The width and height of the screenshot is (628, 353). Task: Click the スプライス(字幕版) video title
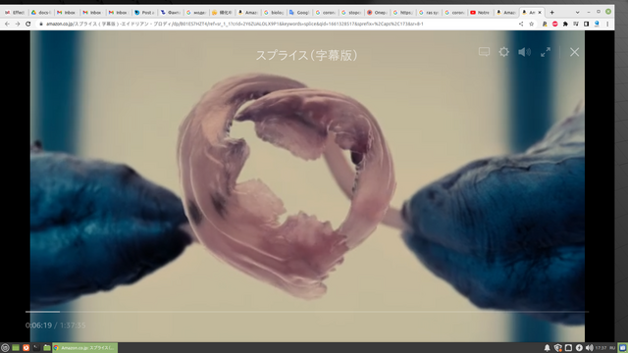pos(306,55)
